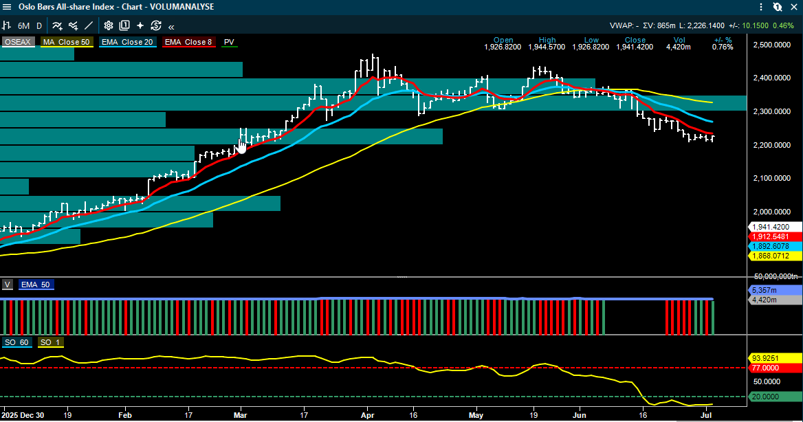Select the EMA Close 20 indicator label
Image resolution: width=803 pixels, height=422 pixels.
(x=127, y=42)
